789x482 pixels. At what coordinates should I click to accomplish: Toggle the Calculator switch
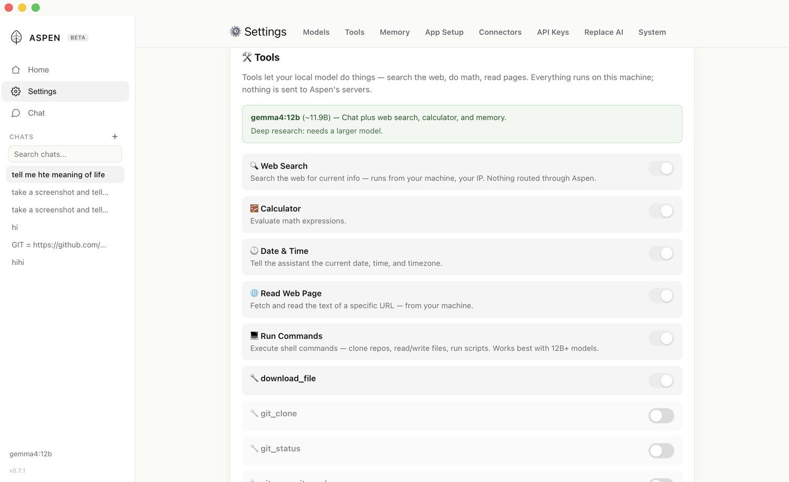pyautogui.click(x=661, y=211)
